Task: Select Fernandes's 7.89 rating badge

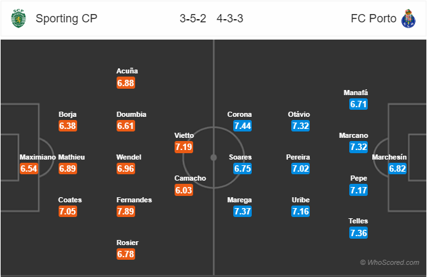Action: [126, 211]
